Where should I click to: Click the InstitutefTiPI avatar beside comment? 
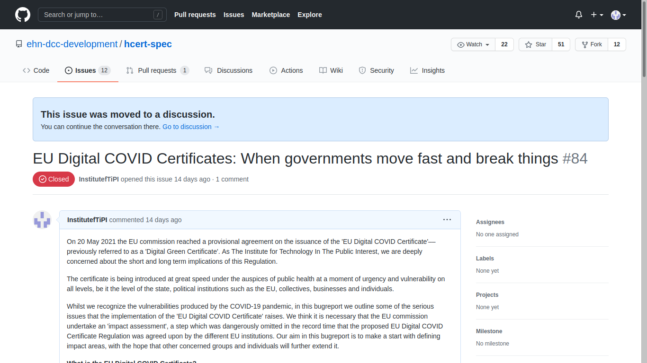click(42, 220)
